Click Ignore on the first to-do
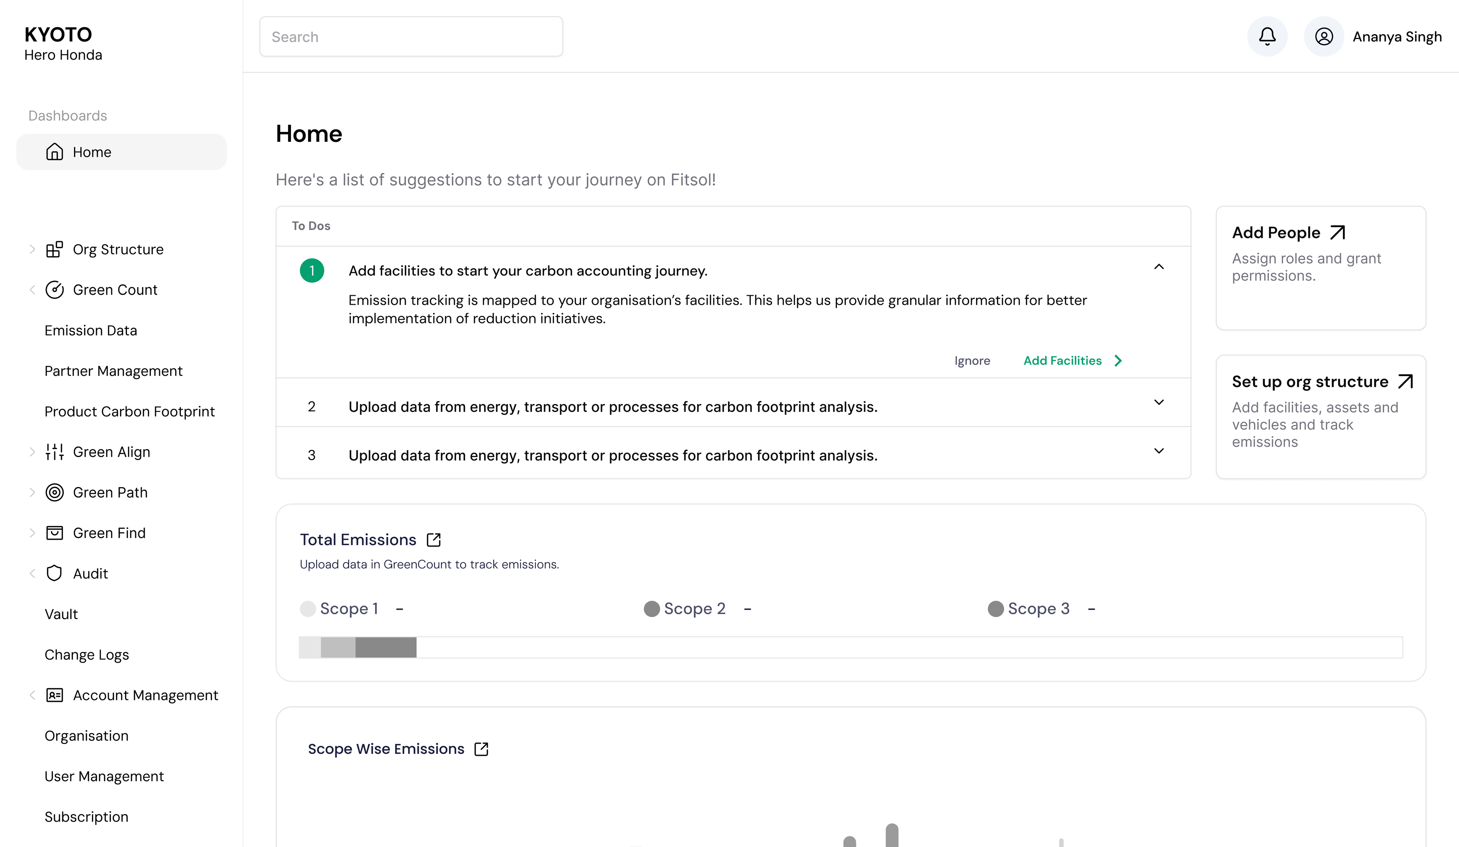1459x847 pixels. tap(972, 361)
